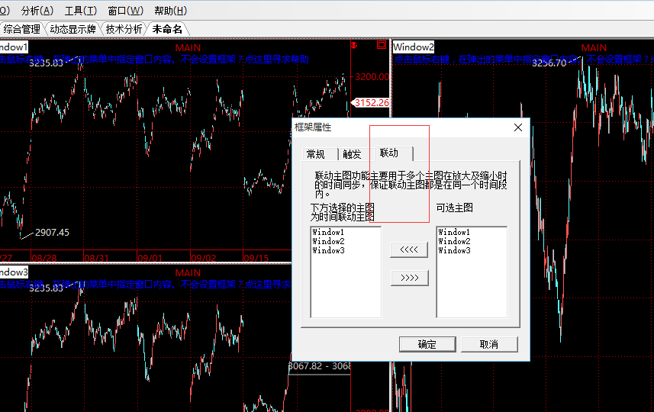Close the 框架属性 dialog with X
654x412 pixels.
[518, 127]
